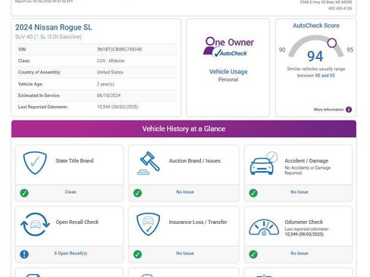Click the Last Reported Odometer value in vehicle details
The width and height of the screenshot is (370, 277).
point(118,107)
